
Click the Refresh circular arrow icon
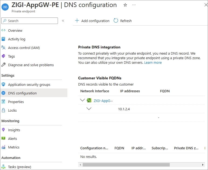tap(116, 20)
